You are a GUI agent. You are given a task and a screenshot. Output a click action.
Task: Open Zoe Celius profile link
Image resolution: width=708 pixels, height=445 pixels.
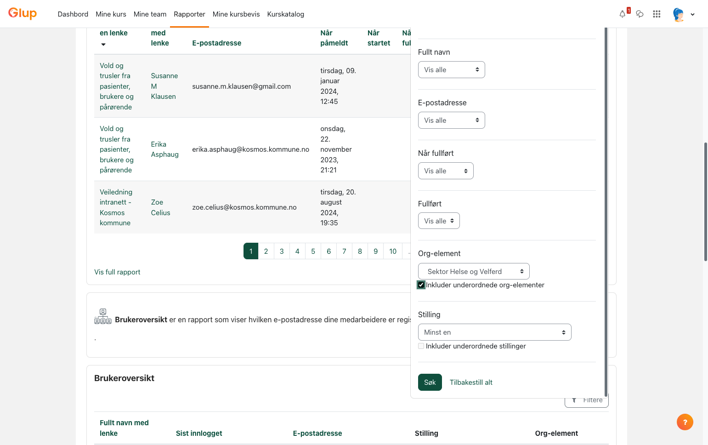160,207
